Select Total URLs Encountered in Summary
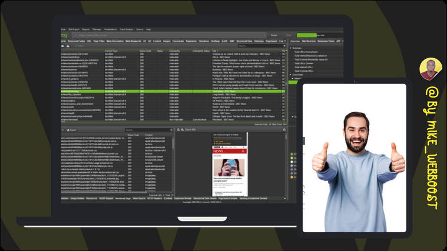The width and height of the screenshot is (447, 251). tap(306, 52)
